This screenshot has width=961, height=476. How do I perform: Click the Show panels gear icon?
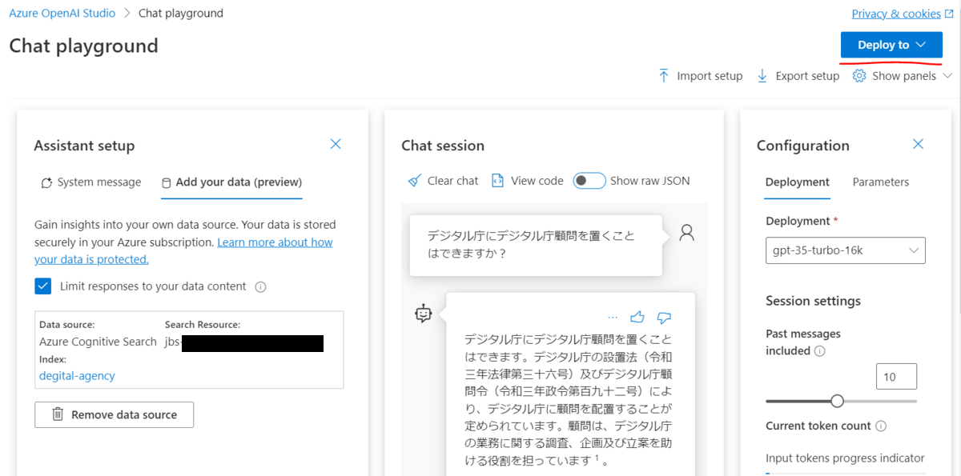click(x=859, y=76)
